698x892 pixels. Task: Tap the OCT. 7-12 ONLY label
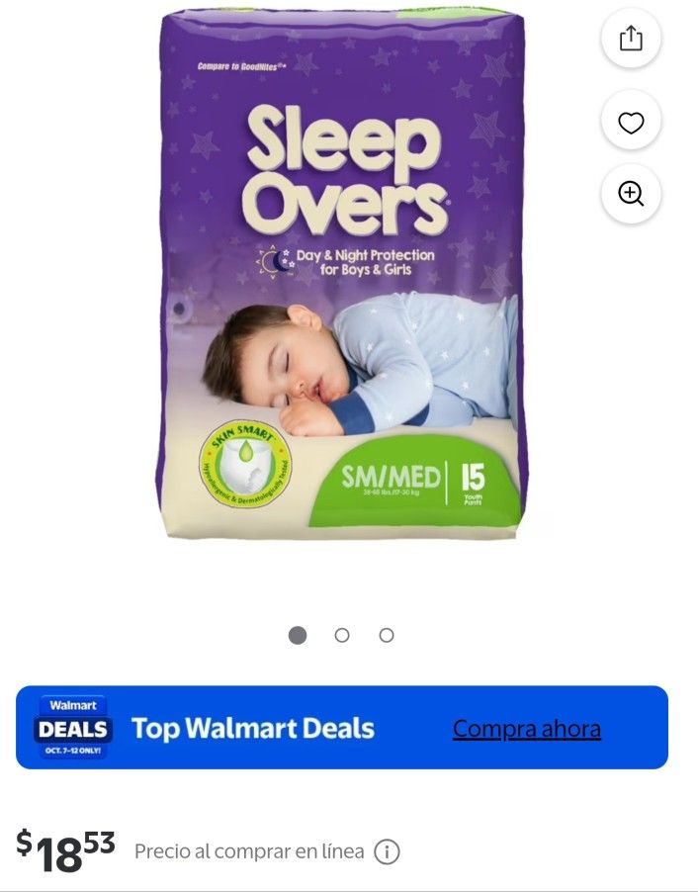(x=73, y=751)
